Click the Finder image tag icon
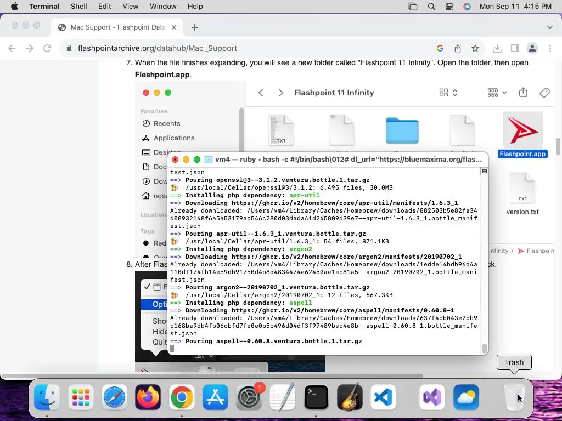The image size is (562, 421). tap(545, 93)
